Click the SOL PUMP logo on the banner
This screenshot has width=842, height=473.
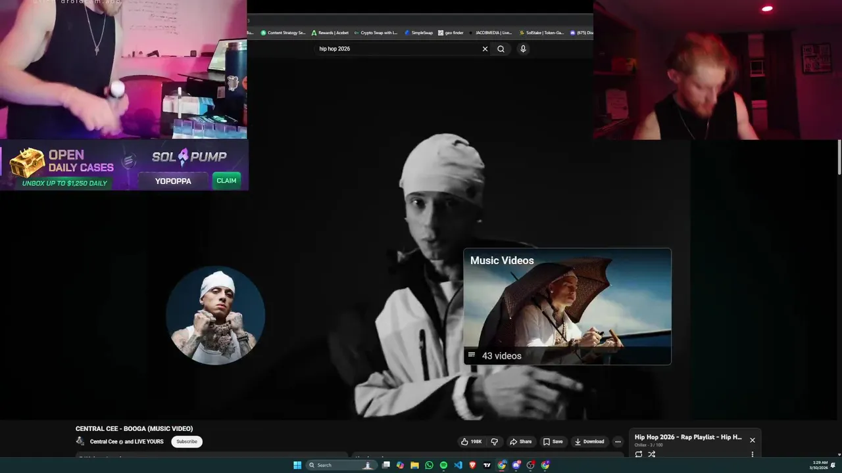[x=189, y=156]
